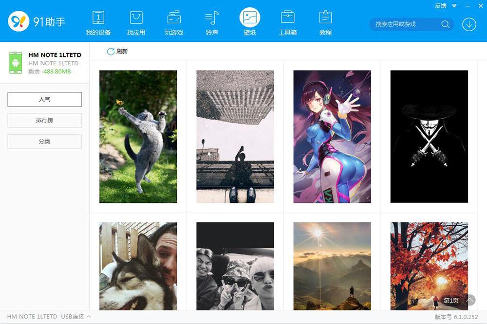Click the bold HM NOTE 1LTETD device name
Screen dimensions: 487x324
(55, 55)
